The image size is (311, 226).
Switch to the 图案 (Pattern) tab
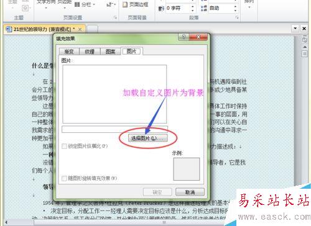(x=110, y=52)
